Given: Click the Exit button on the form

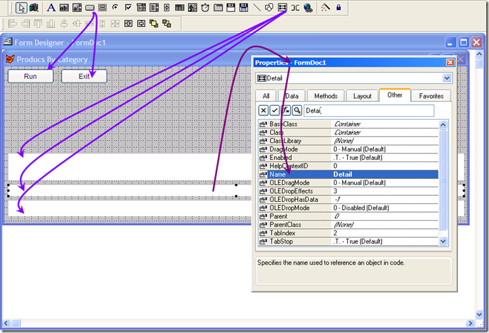Looking at the screenshot, I should 84,76.
